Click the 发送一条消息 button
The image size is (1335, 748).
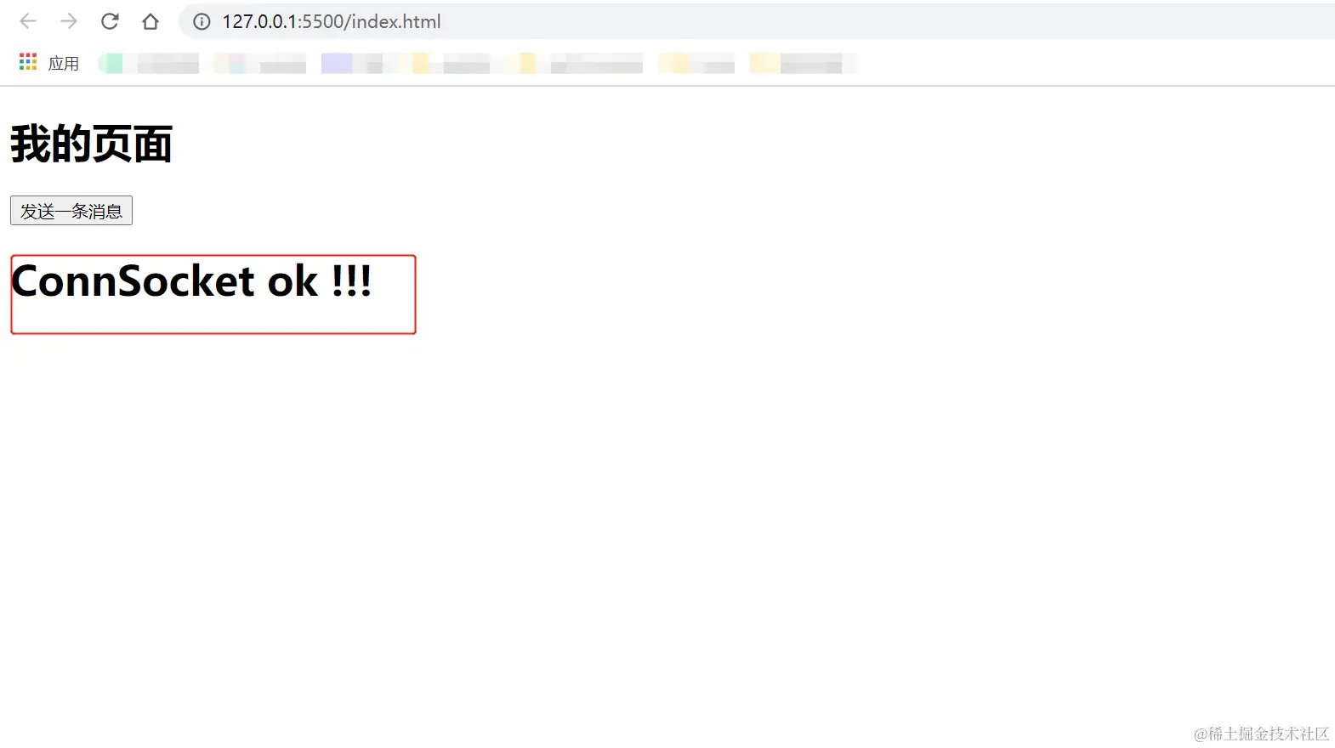[71, 211]
